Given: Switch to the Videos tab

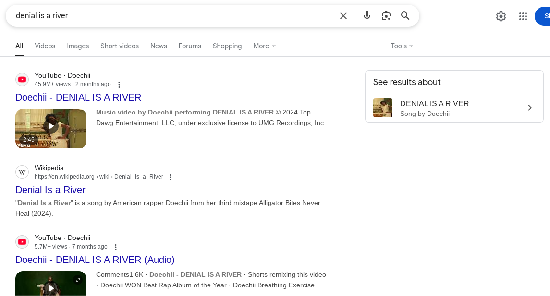Looking at the screenshot, I should [45, 46].
